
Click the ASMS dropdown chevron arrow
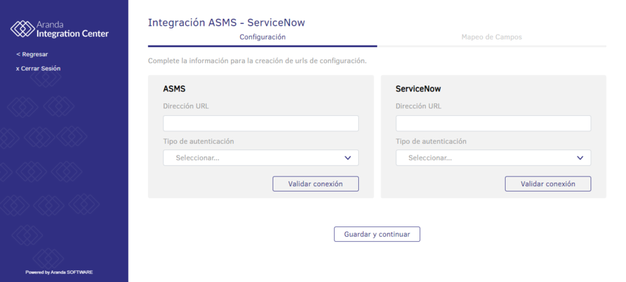[x=348, y=158]
